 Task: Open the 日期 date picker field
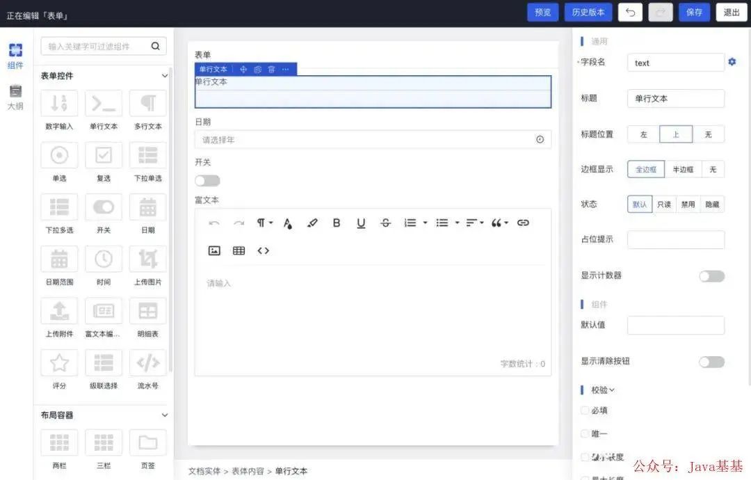[373, 139]
